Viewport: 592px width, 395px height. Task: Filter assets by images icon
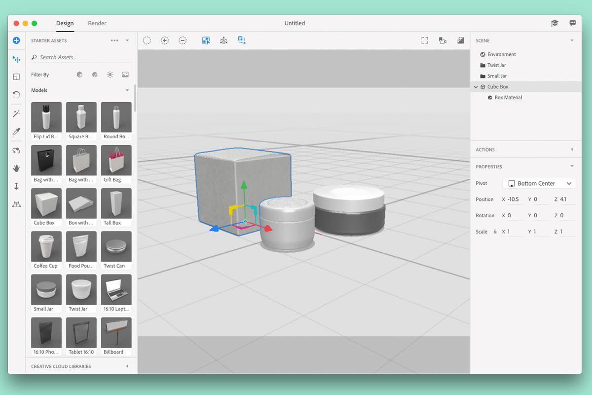pyautogui.click(x=125, y=75)
